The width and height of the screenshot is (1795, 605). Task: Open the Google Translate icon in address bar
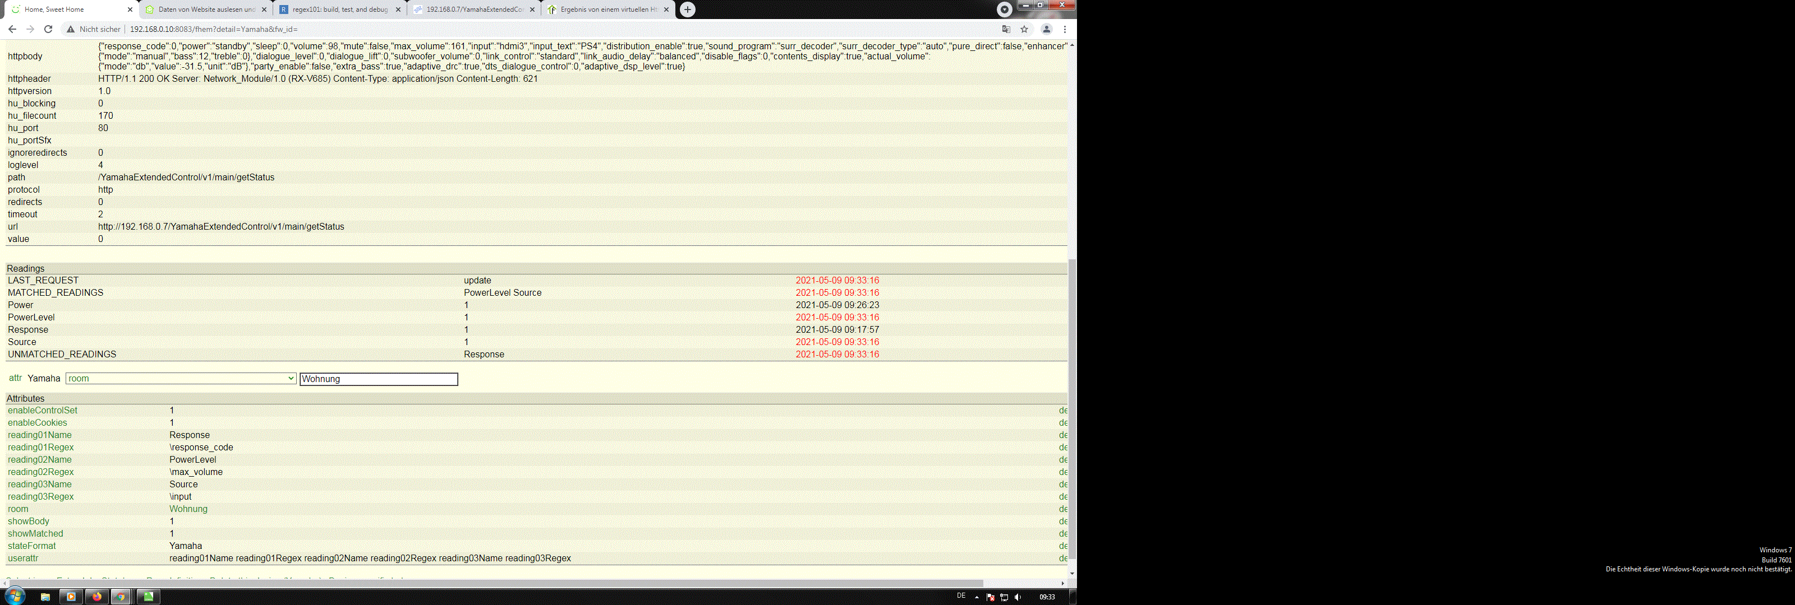1006,29
